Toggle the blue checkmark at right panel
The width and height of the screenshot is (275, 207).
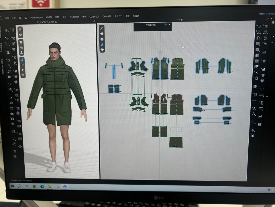click(272, 43)
